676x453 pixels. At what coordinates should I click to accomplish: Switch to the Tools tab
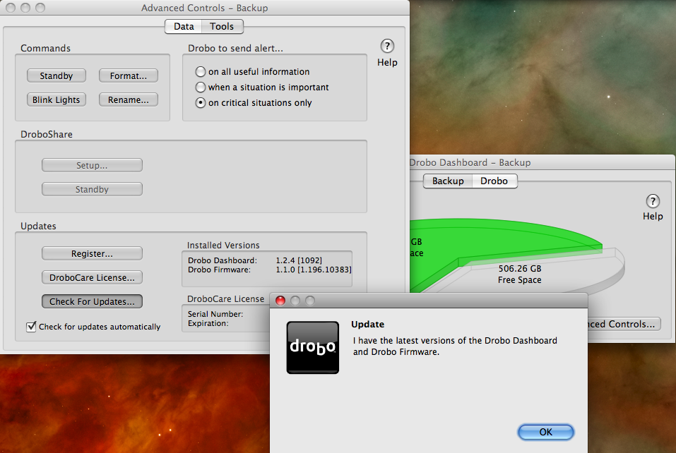(x=222, y=26)
